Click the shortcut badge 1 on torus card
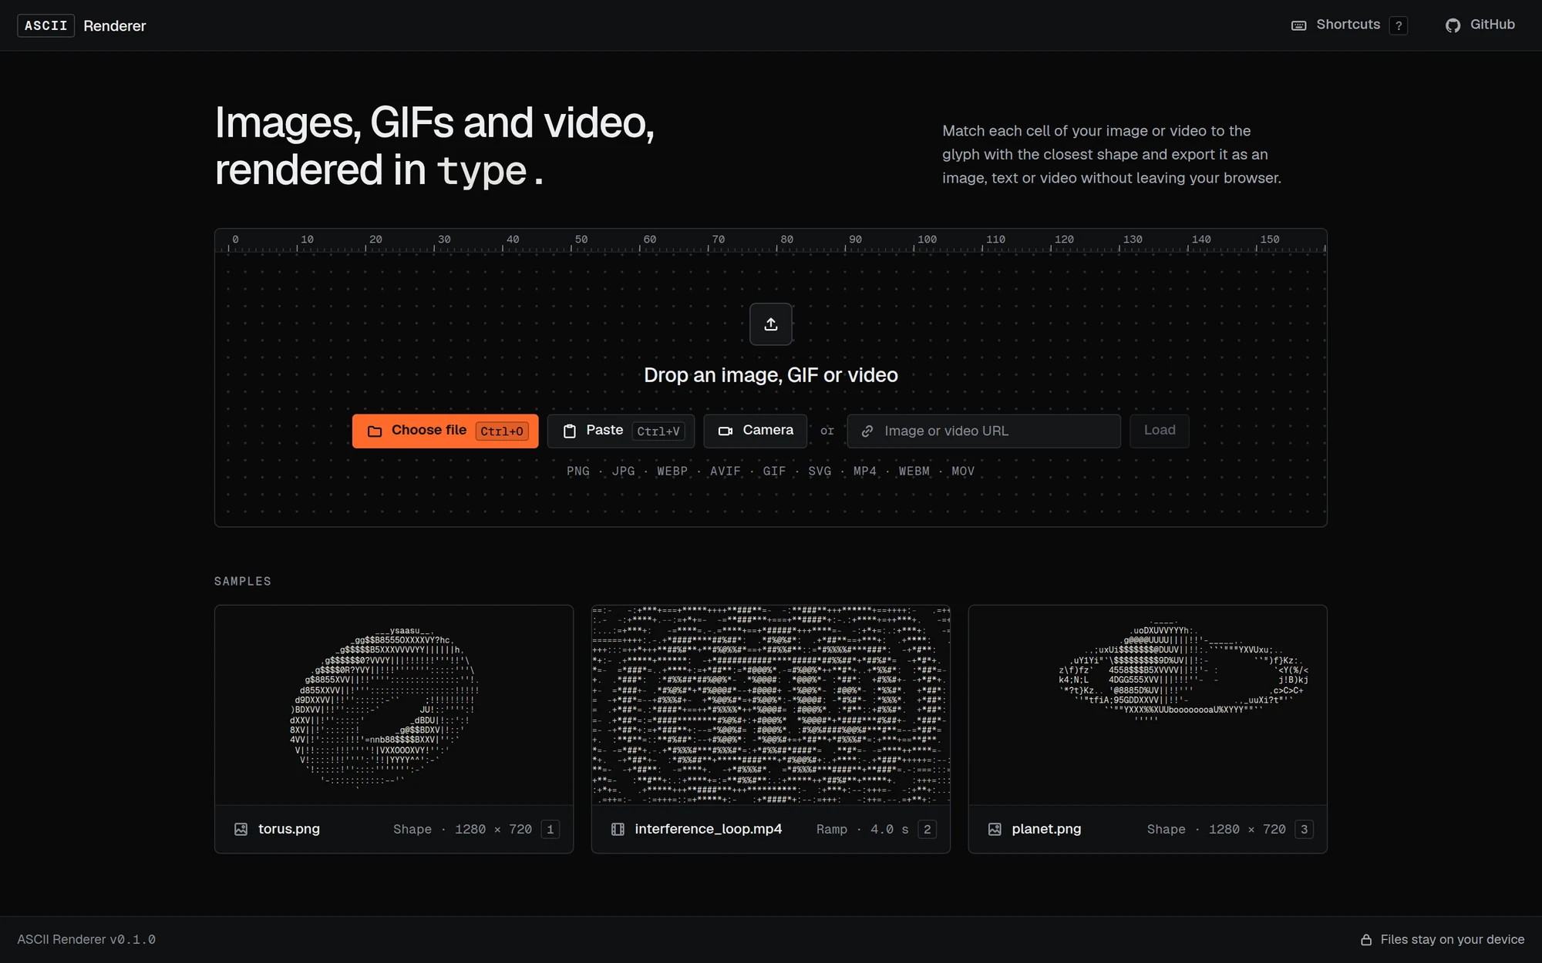The width and height of the screenshot is (1542, 963). [550, 830]
